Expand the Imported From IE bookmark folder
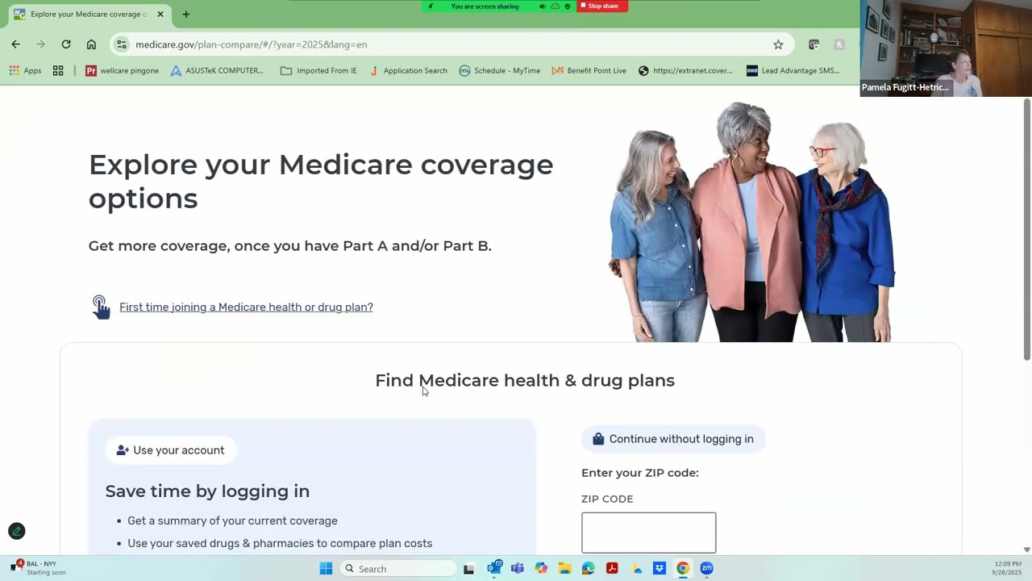This screenshot has width=1032, height=581. [318, 70]
